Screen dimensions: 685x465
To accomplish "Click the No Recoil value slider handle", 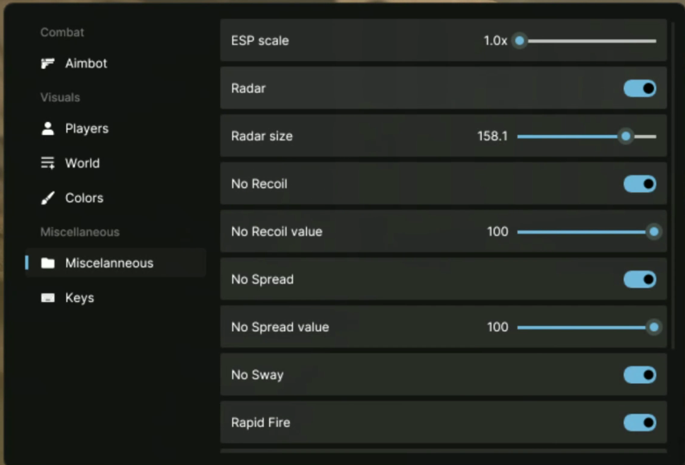I will [x=654, y=232].
